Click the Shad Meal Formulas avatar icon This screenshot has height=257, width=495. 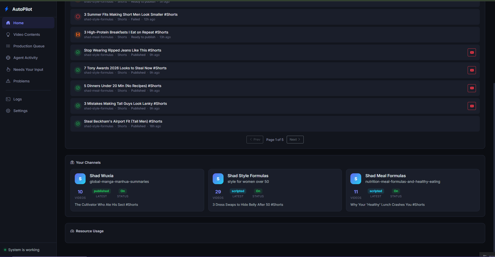point(356,179)
